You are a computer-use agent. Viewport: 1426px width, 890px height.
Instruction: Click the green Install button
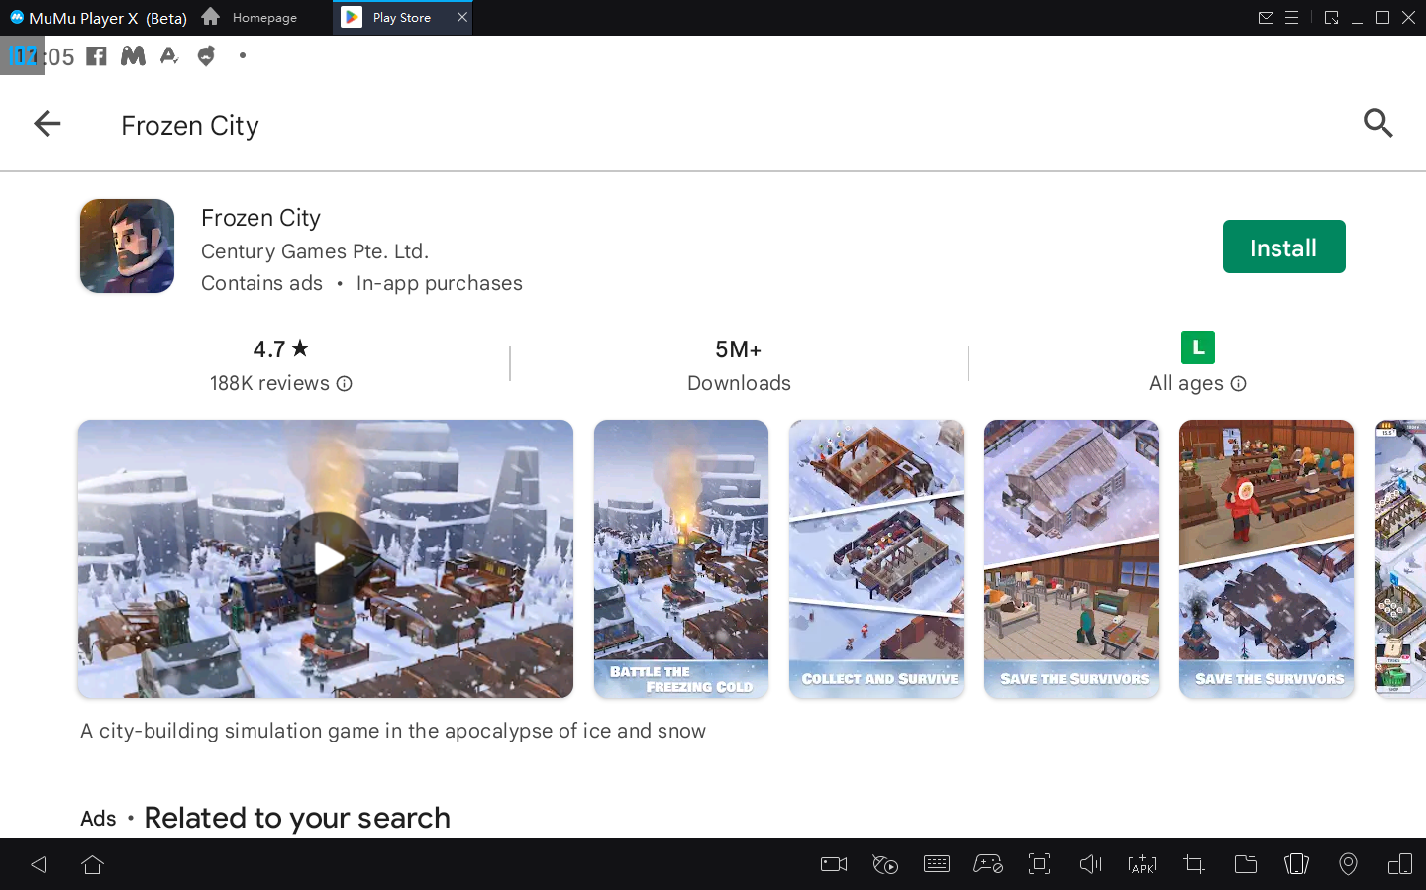coord(1283,247)
